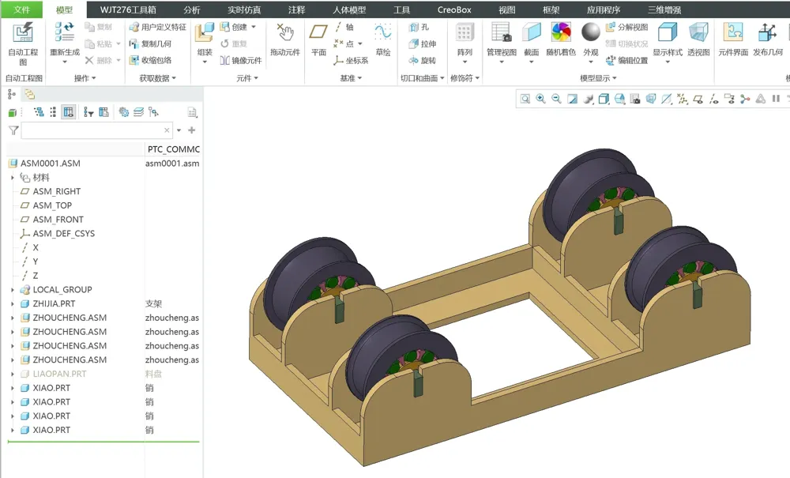Screen dimensions: 790x478
Task: Expand the 材料 tree node
Action: click(x=13, y=177)
